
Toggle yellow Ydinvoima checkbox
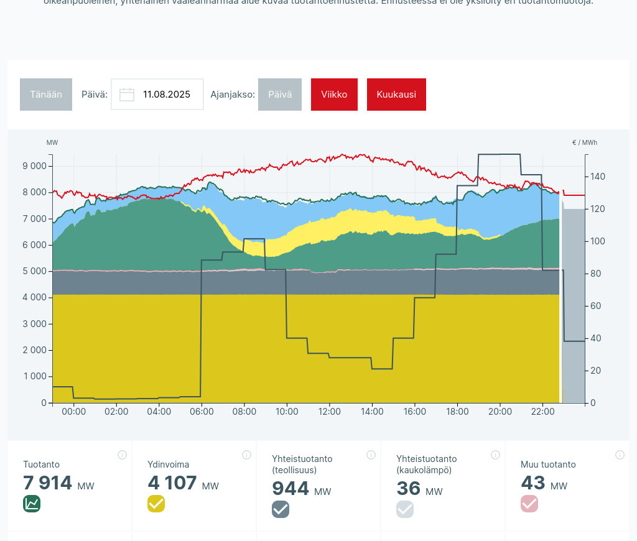click(156, 504)
